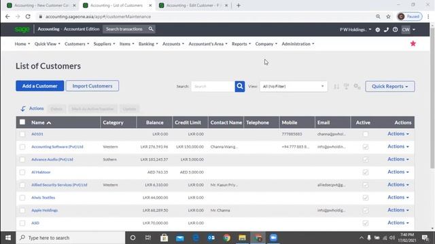Image resolution: width=435 pixels, height=244 pixels.
Task: Open the Reports menu
Action: (x=241, y=44)
